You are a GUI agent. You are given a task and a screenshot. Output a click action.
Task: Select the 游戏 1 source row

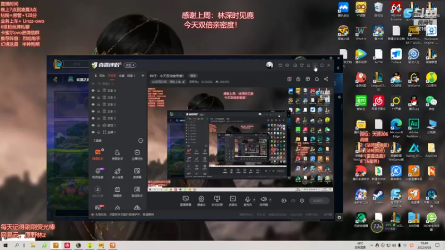118,126
